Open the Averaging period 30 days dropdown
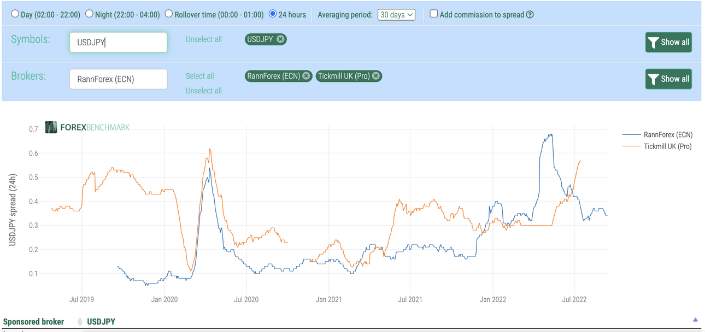The height and width of the screenshot is (332, 705). coord(396,15)
